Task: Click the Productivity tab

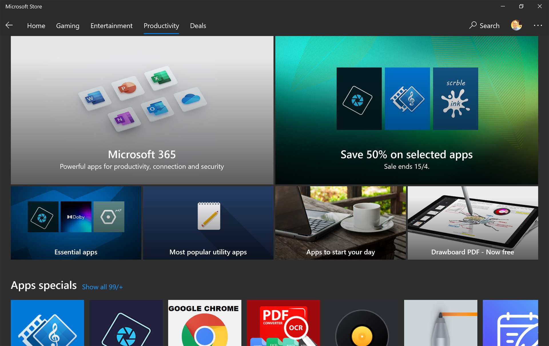Action: click(161, 25)
